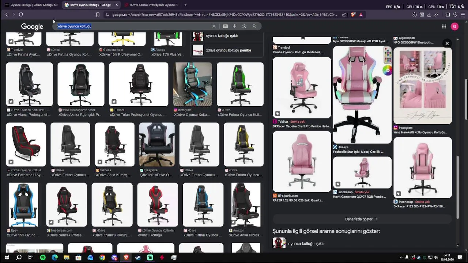Image resolution: width=468 pixels, height=263 pixels.
Task: Open Google Chrome from the taskbar
Action: (102, 258)
